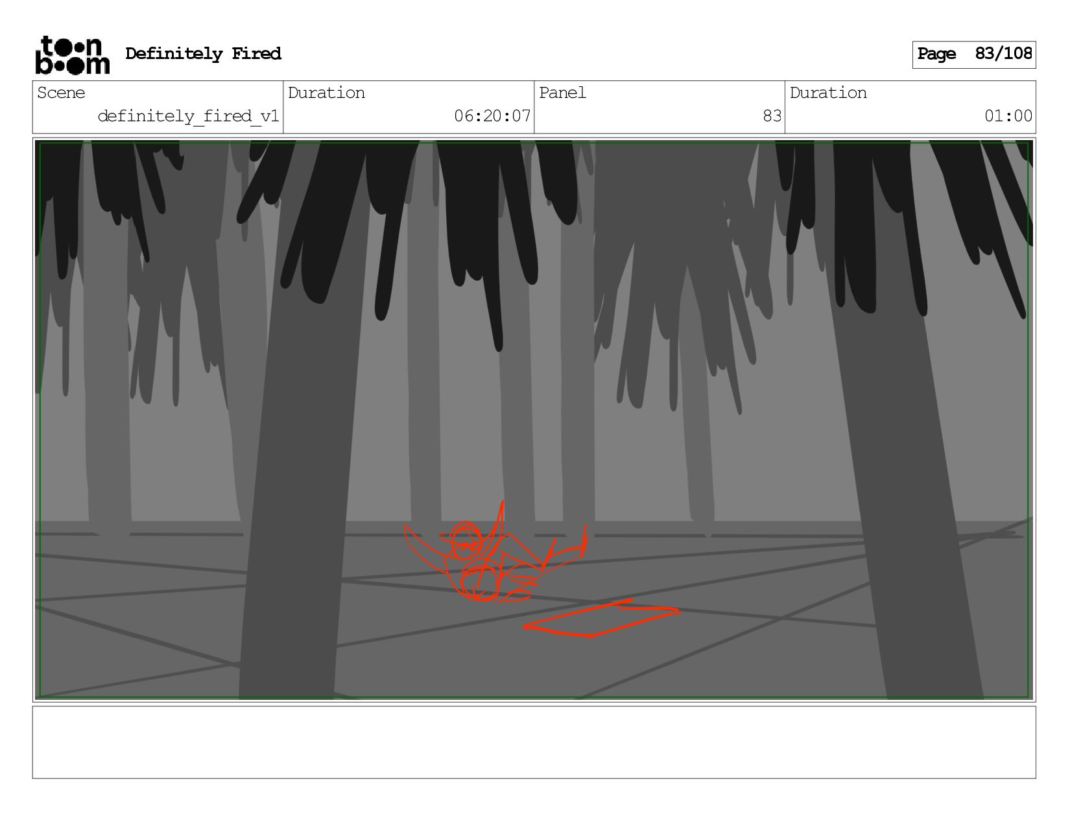Click the Toon Boom logo
This screenshot has width=1070, height=827.
pos(72,54)
